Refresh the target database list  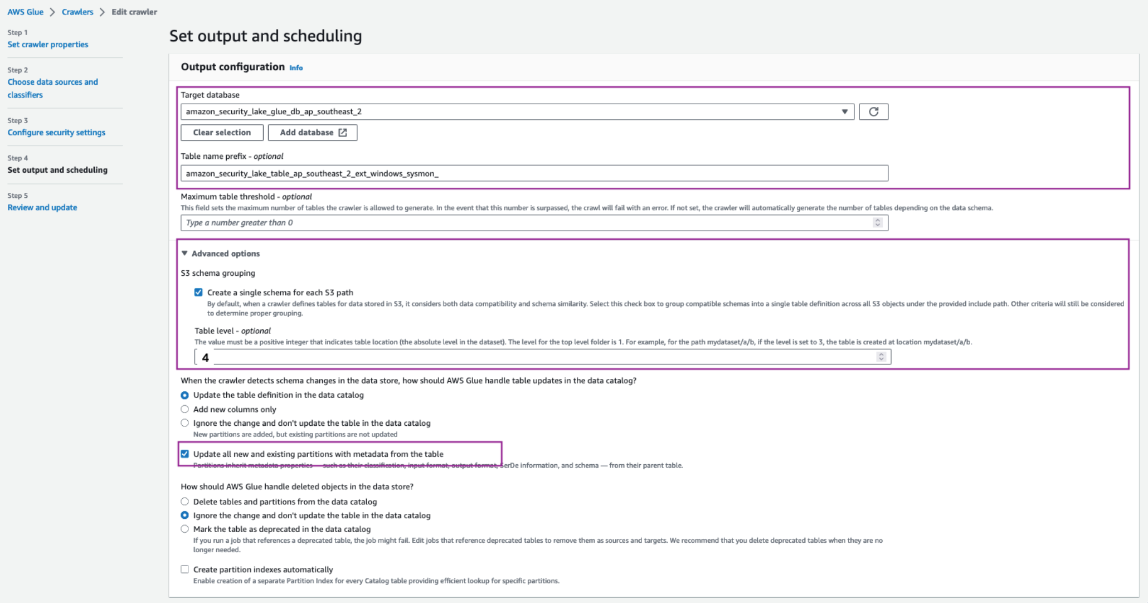point(873,111)
